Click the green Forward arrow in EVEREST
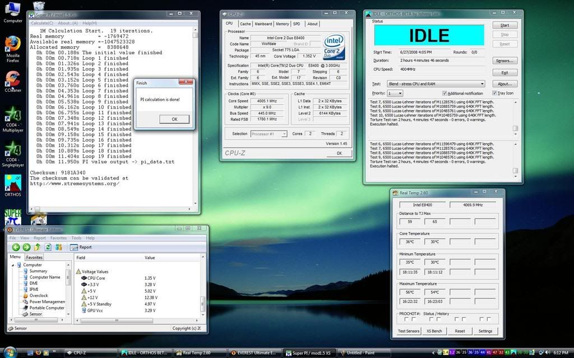This screenshot has height=358, width=574. tap(26, 247)
